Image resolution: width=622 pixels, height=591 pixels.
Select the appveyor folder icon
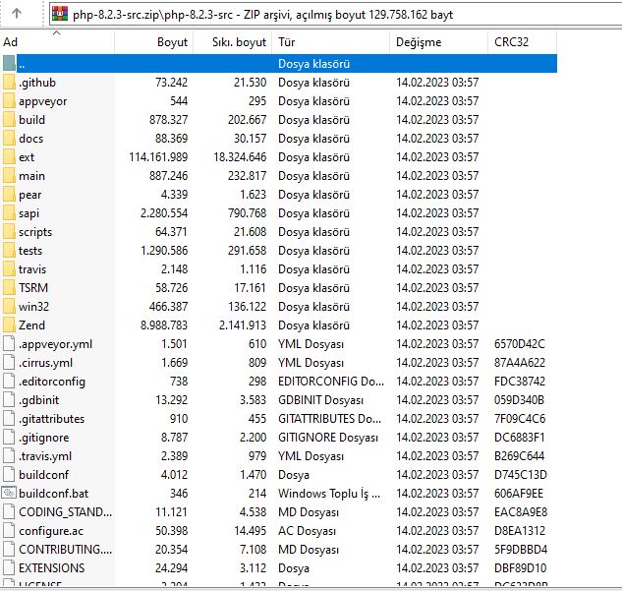tap(9, 101)
